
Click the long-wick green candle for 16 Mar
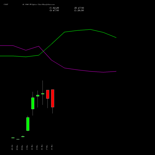(x=43, y=94)
